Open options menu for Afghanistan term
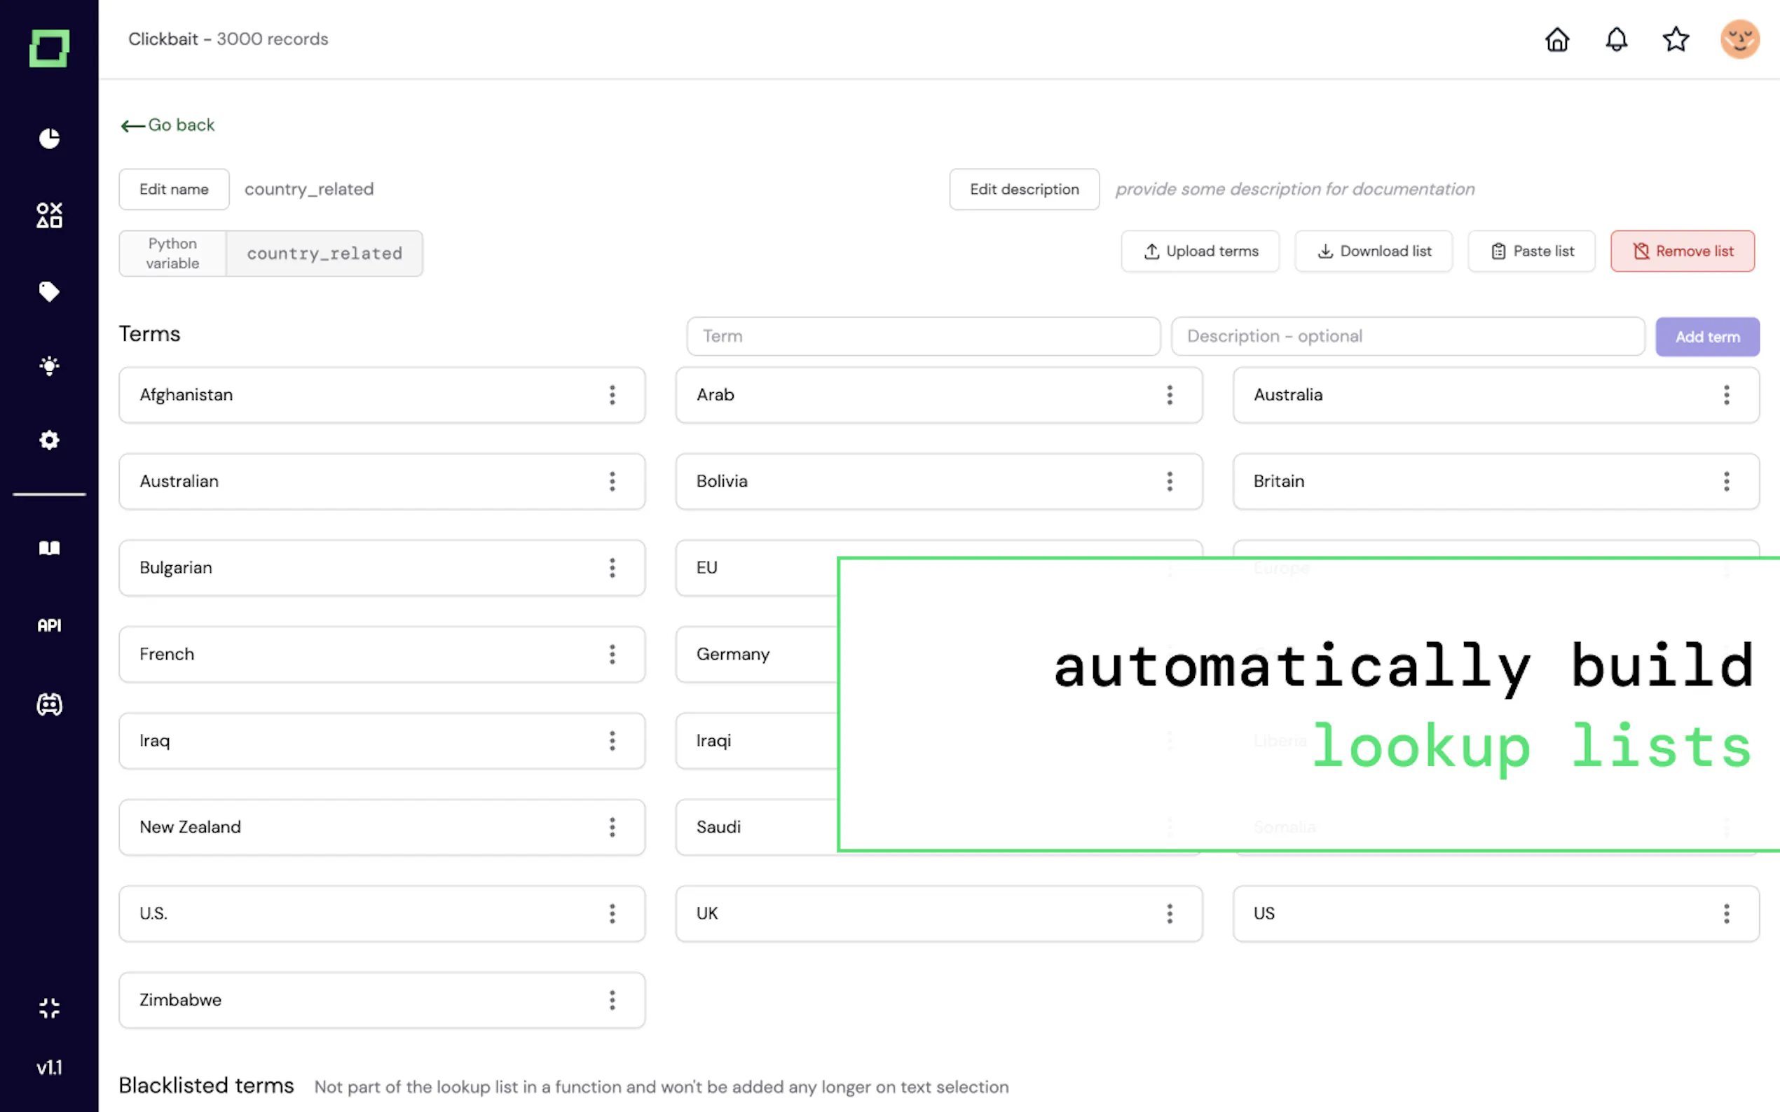1780x1112 pixels. click(612, 395)
